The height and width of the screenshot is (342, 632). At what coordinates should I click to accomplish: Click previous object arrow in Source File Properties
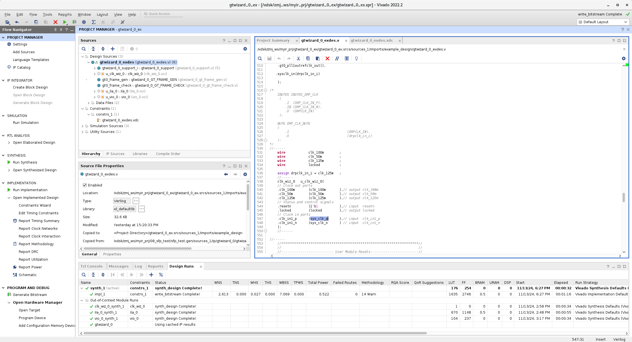226,174
